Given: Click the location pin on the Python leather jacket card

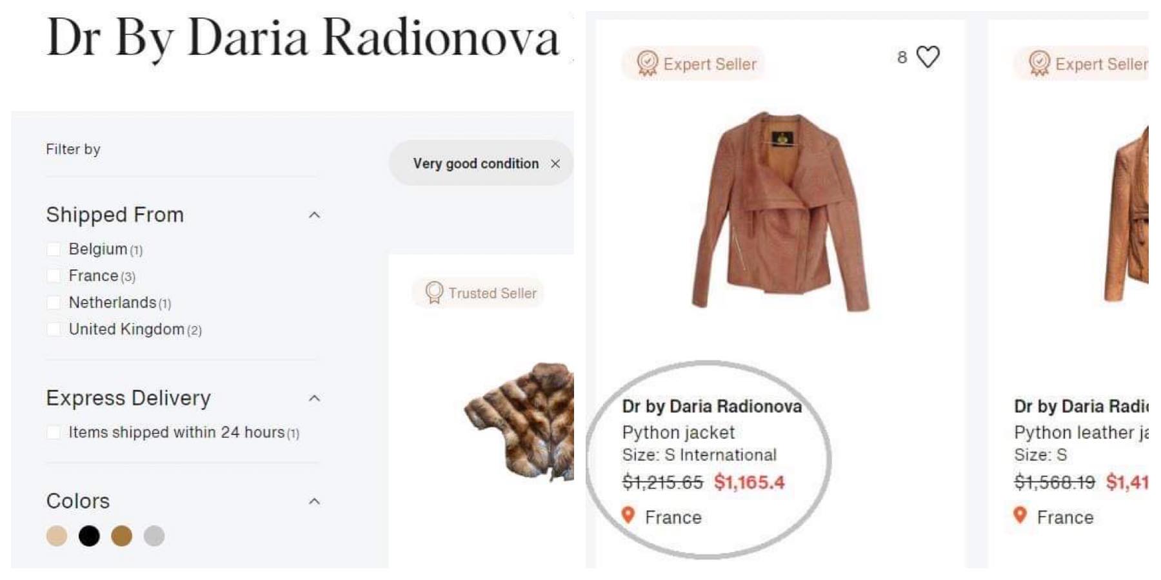Looking at the screenshot, I should 1020,516.
